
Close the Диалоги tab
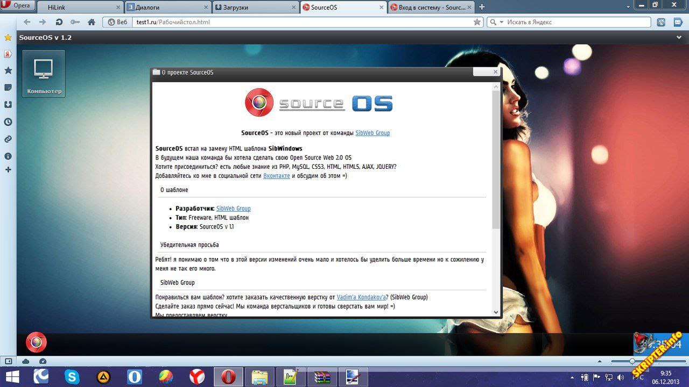point(205,7)
